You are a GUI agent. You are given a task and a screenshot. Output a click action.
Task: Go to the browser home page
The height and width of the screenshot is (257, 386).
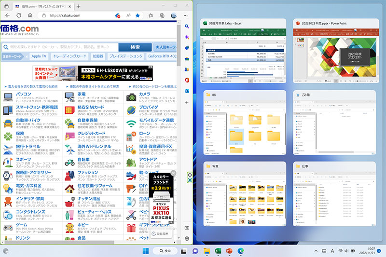coord(30,15)
